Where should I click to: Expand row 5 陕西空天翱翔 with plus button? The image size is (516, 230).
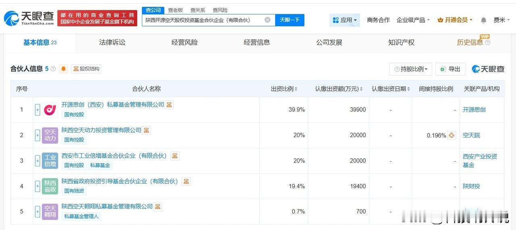pyautogui.click(x=37, y=211)
